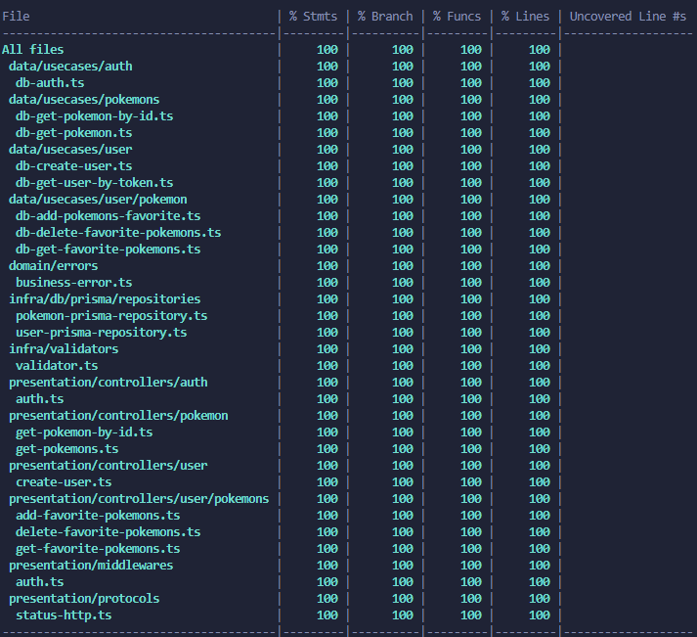Click 'data/usecases/auth' folder row
Viewport: 697px width, 637px height.
click(70, 67)
